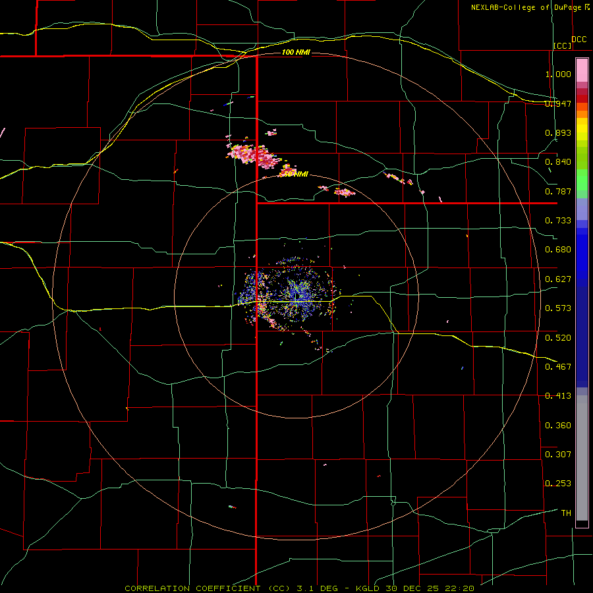Click the 0.787 color scale value
593x593 pixels.
558,191
